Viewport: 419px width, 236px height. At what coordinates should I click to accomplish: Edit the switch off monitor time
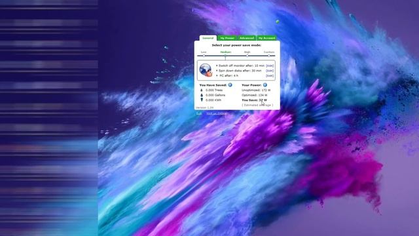tap(270, 66)
